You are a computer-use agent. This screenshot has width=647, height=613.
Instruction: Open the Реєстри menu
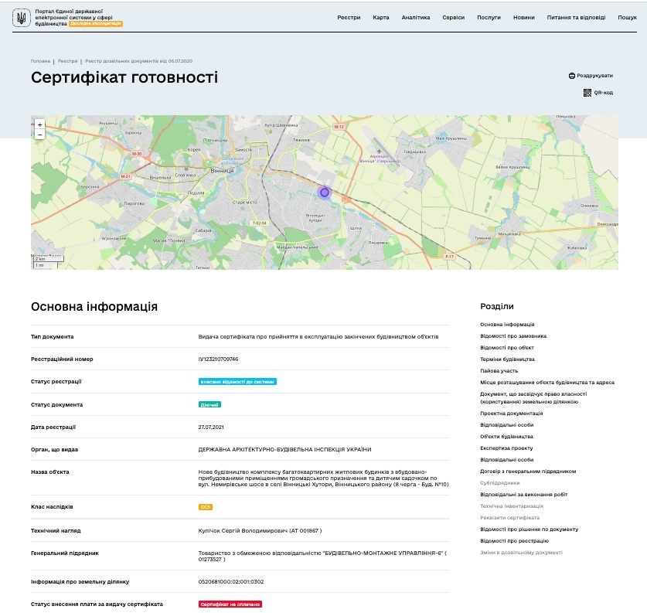click(x=349, y=17)
